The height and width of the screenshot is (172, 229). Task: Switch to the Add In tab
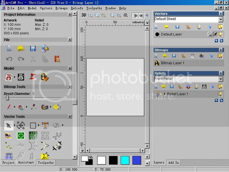[174, 163]
